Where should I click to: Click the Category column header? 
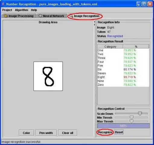coord(110,47)
